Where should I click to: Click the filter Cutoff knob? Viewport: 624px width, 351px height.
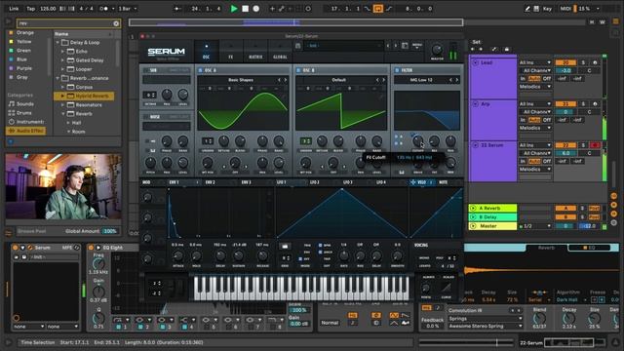tap(417, 140)
